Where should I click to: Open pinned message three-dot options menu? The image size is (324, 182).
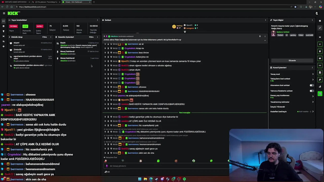coord(265,36)
